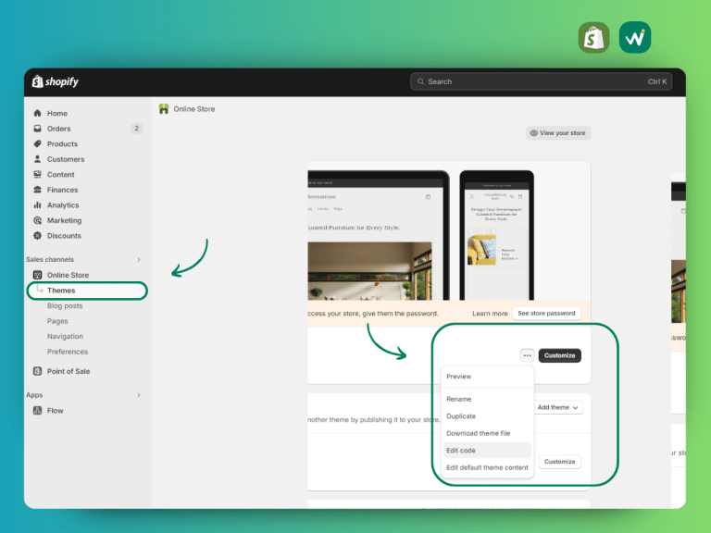Follow the Learn more link

(x=490, y=313)
